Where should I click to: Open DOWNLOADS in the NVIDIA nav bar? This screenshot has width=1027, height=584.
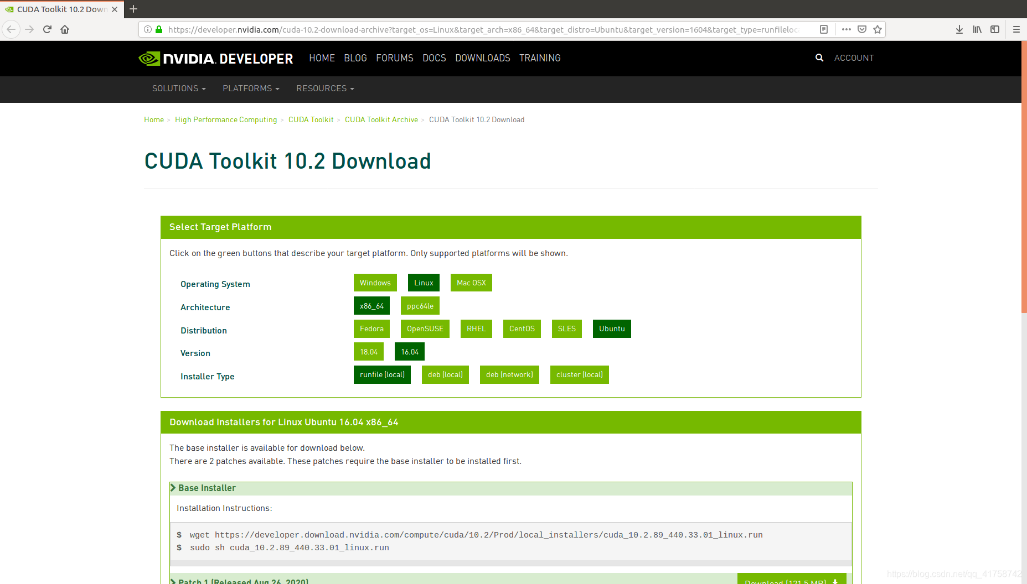(x=483, y=58)
